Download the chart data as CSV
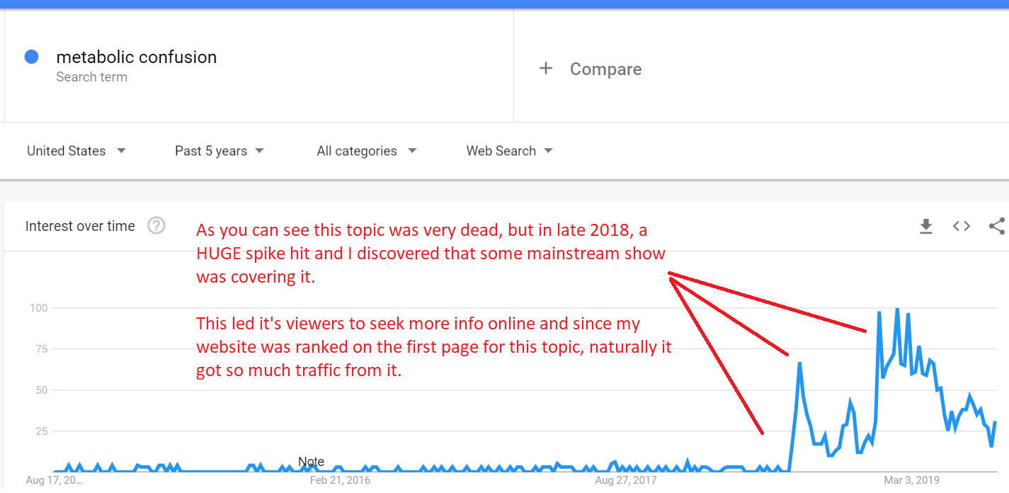Viewport: 1009px width, 493px height. (925, 226)
